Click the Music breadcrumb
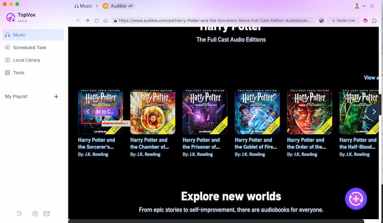 coord(83,6)
